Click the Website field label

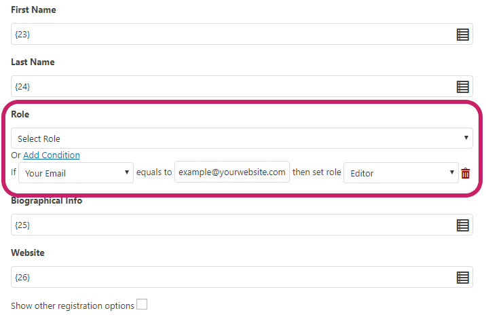click(x=28, y=253)
